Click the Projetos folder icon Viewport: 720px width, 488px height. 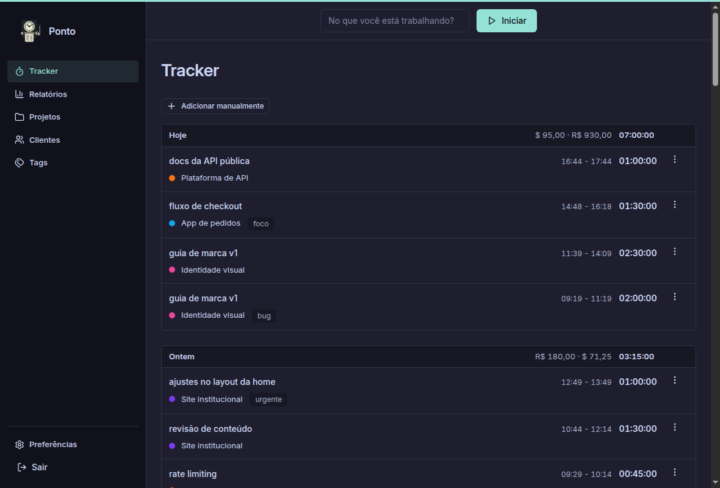pyautogui.click(x=20, y=117)
